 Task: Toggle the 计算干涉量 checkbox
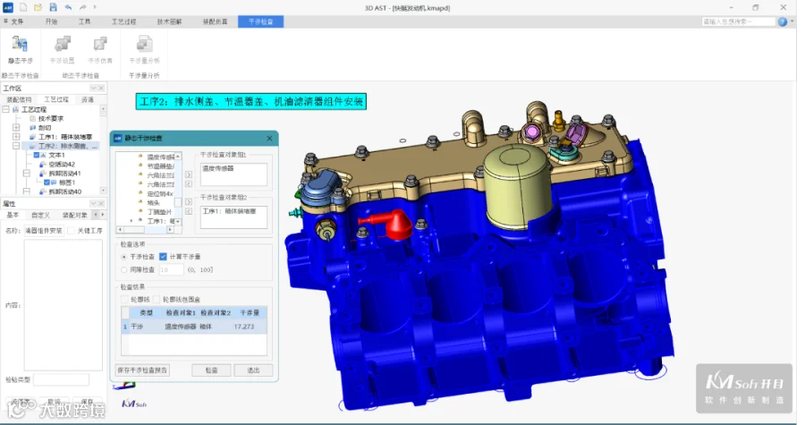[x=164, y=256]
